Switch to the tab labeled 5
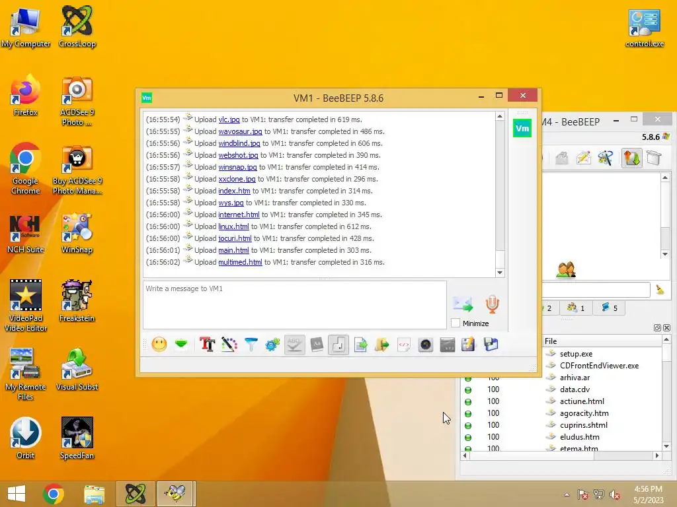Viewport: 677px width, 507px height. tap(609, 308)
